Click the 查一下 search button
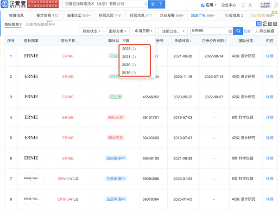 [157, 4]
